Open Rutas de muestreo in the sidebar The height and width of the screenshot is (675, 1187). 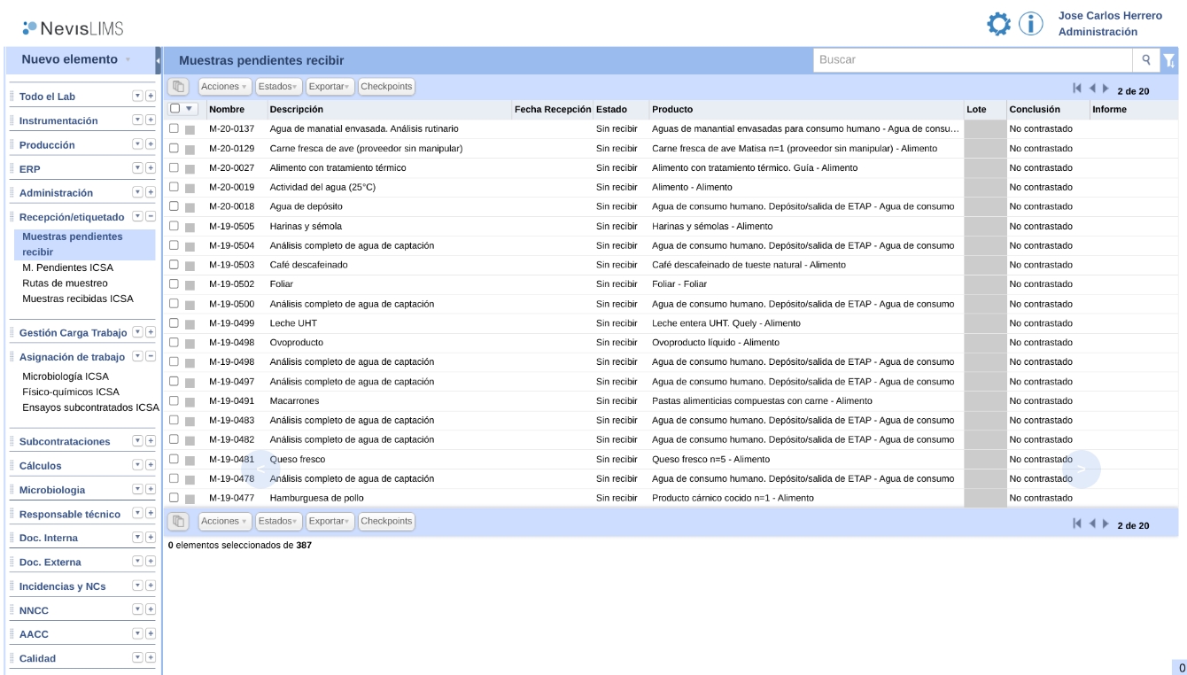click(x=65, y=283)
